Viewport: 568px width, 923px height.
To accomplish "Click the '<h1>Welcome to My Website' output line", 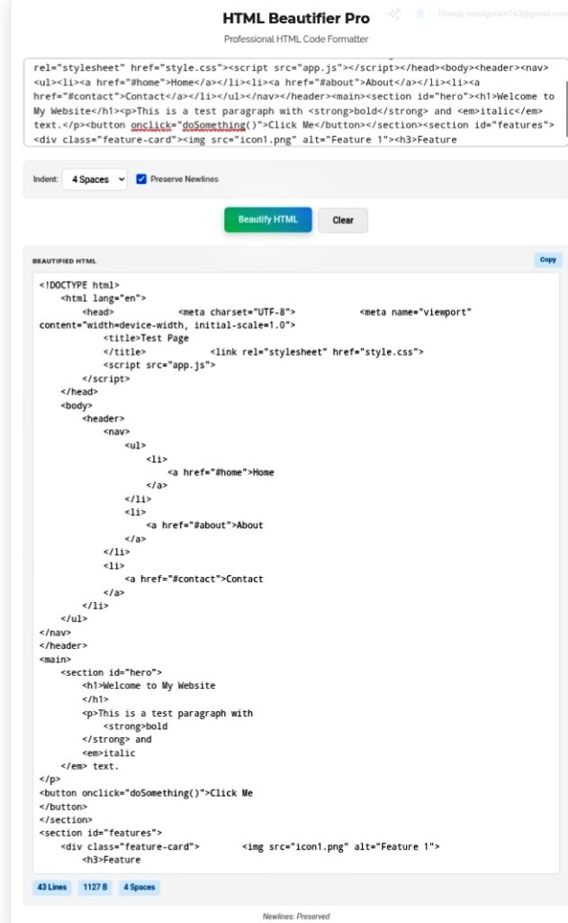I will tap(149, 686).
